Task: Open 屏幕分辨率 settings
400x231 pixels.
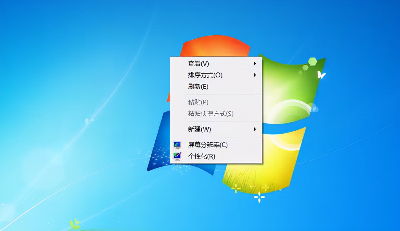Action: (x=207, y=145)
